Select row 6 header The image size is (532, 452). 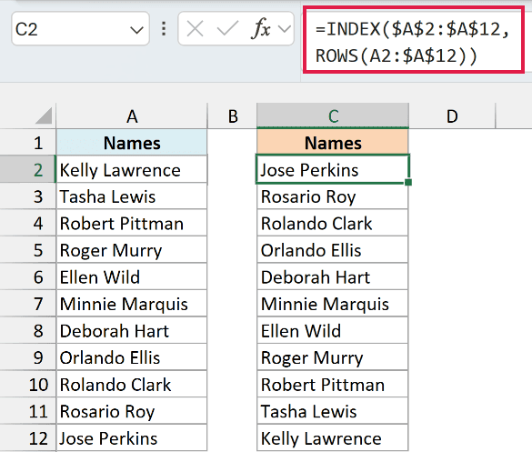click(x=28, y=276)
